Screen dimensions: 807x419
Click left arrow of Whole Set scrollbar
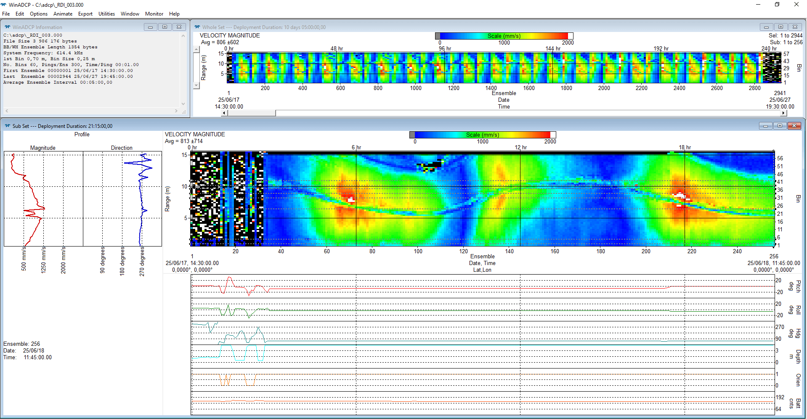[x=224, y=113]
